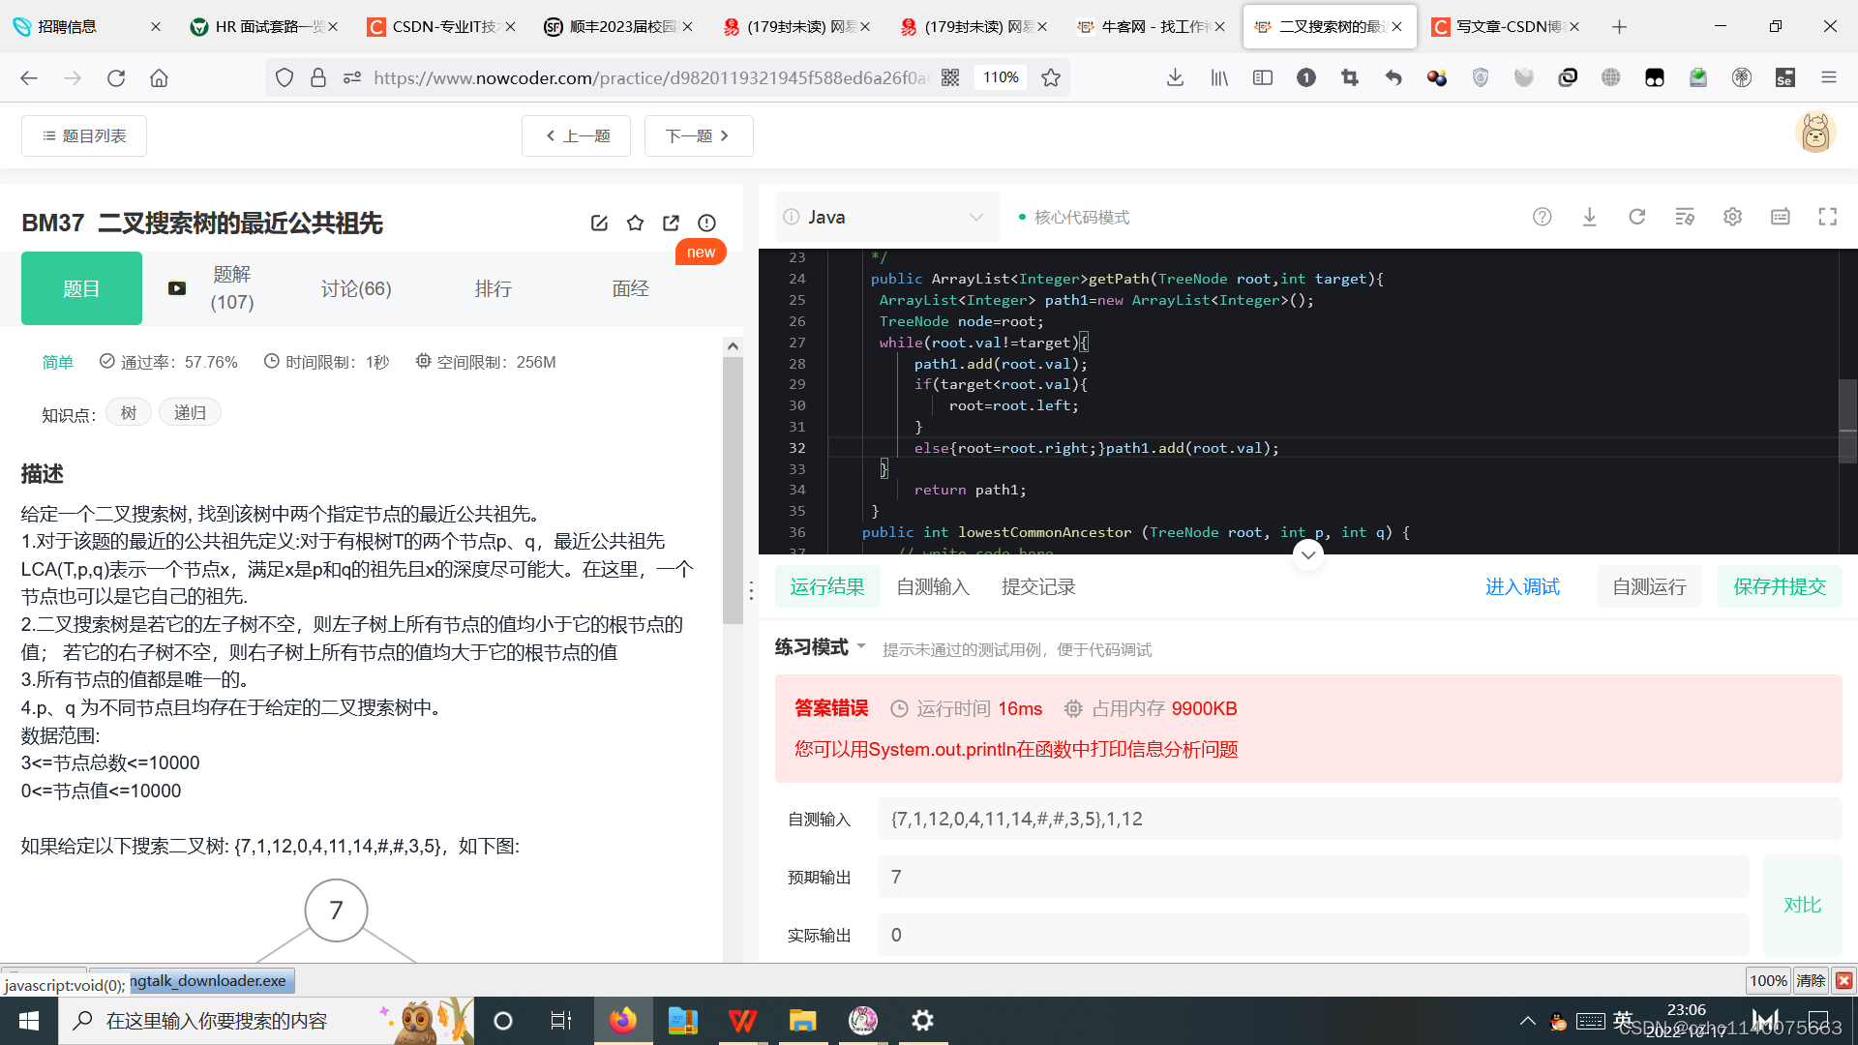Screen dimensions: 1858x1045
Task: Go to next problem with 下一题 button
Action: 698,135
